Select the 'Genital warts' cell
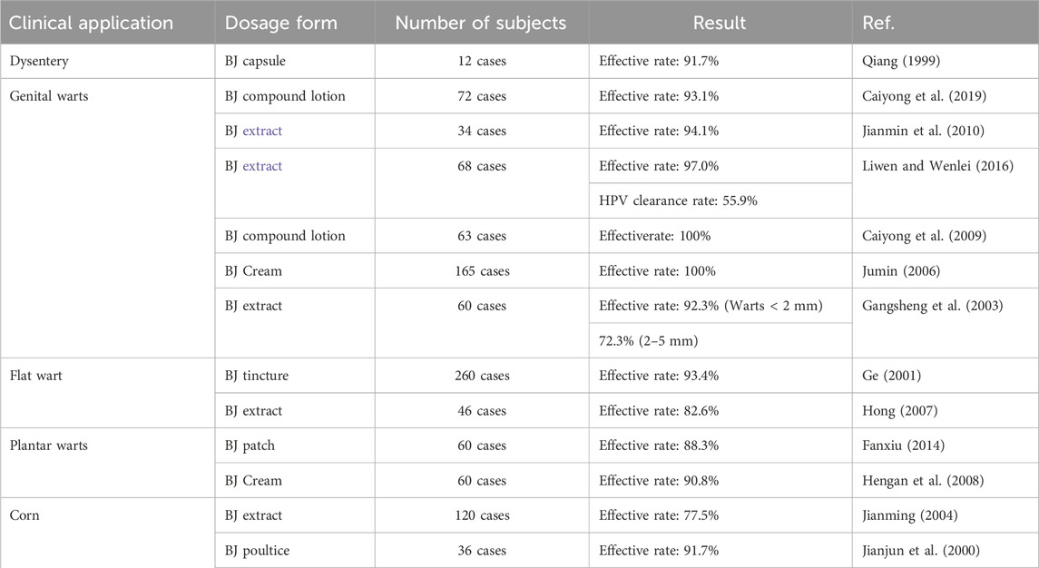The height and width of the screenshot is (568, 1039). point(49,96)
